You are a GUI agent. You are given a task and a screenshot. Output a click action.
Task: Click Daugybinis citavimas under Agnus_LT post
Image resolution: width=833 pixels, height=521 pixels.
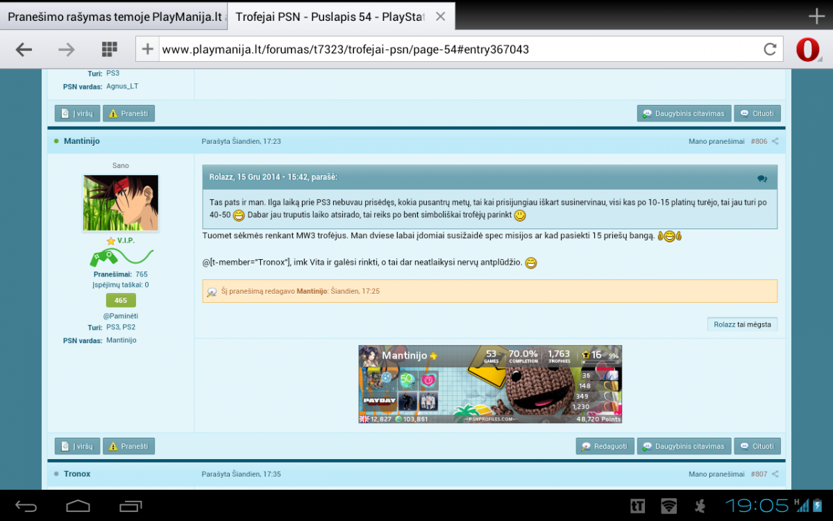click(684, 113)
